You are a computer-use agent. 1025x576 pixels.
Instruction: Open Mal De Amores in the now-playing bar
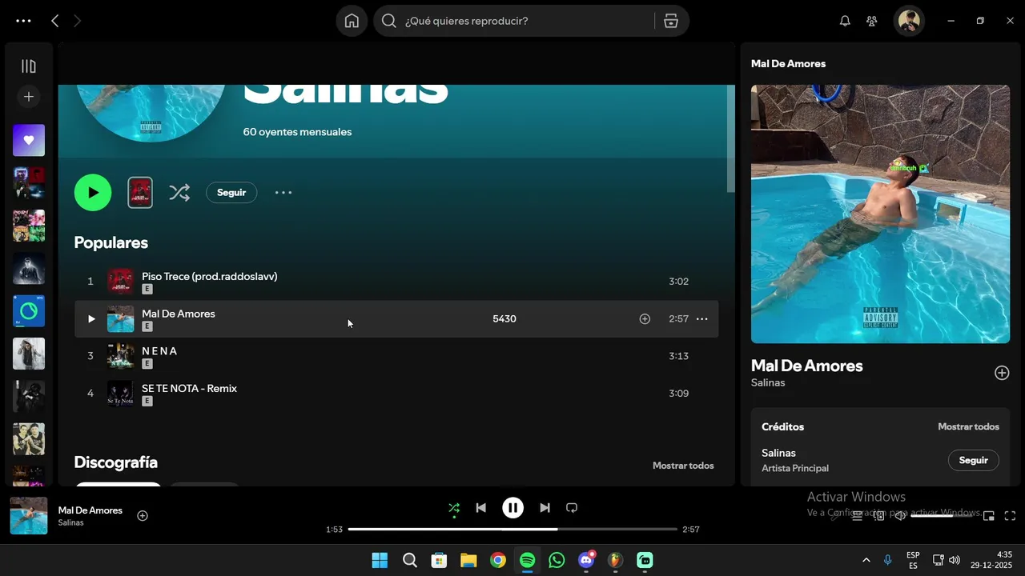(90, 510)
